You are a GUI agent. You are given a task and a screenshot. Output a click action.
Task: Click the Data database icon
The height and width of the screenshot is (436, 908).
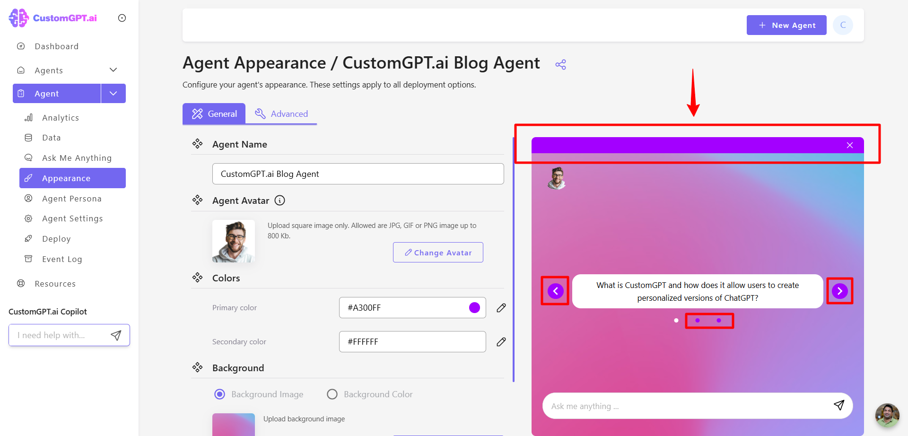tap(28, 138)
